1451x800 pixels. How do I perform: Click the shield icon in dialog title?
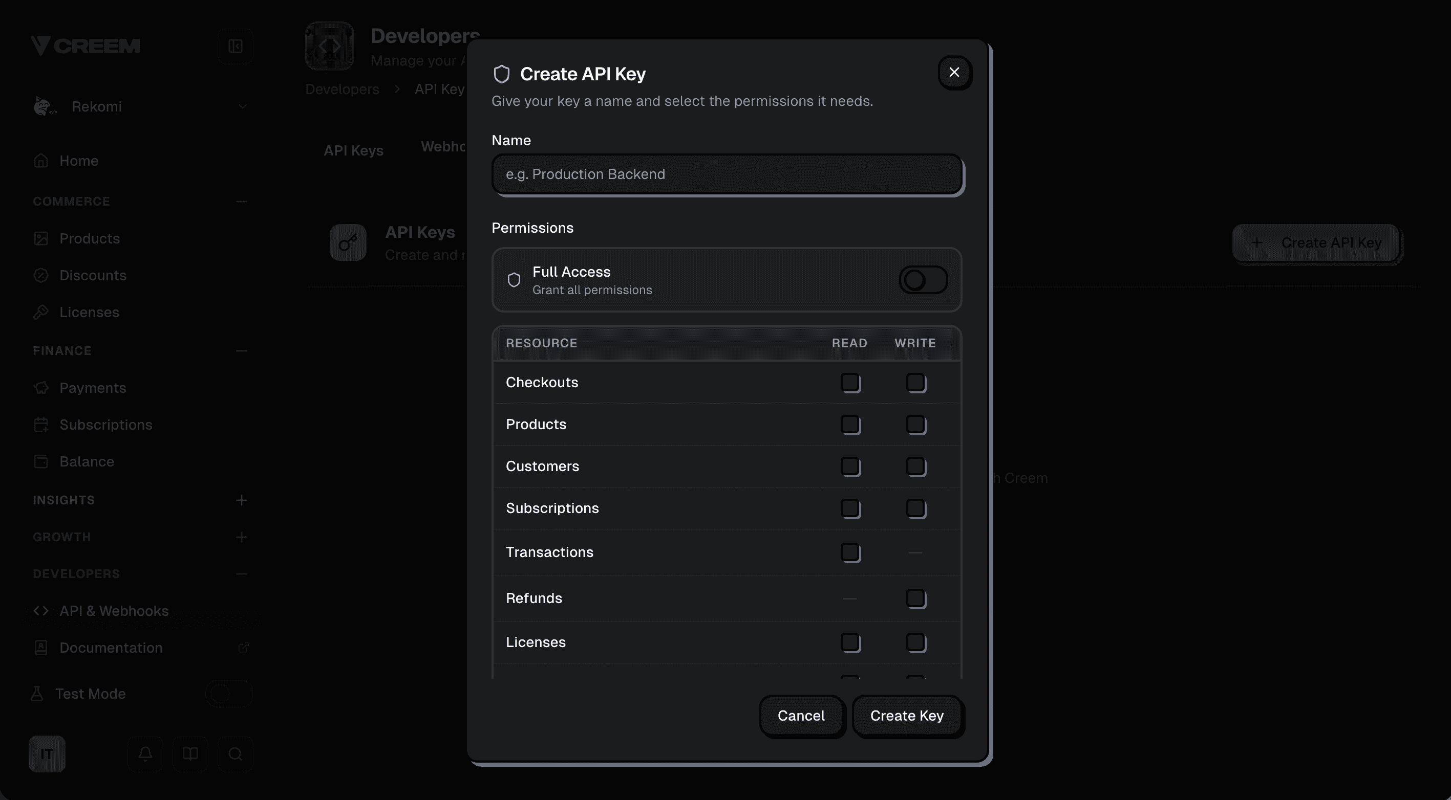pyautogui.click(x=501, y=74)
